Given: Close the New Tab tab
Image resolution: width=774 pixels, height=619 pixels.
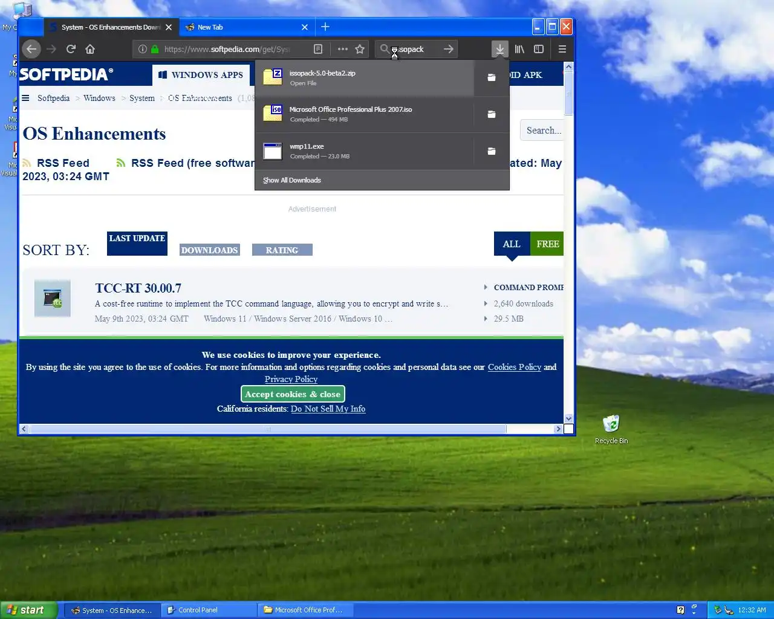Looking at the screenshot, I should click(x=305, y=27).
